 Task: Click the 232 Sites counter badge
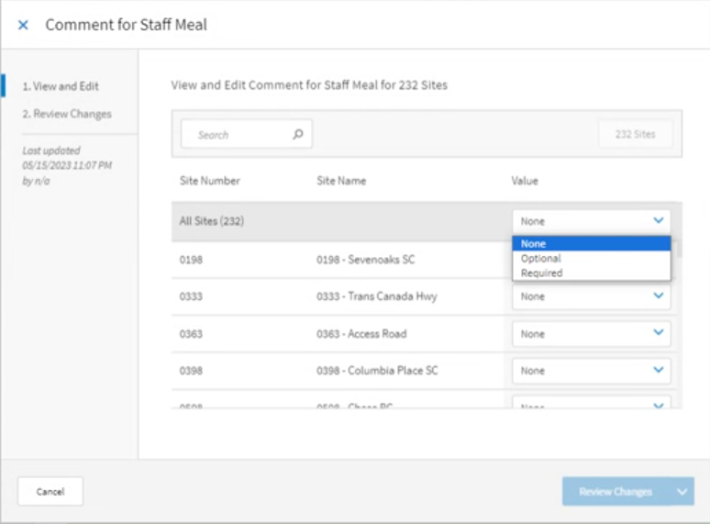[x=636, y=134]
